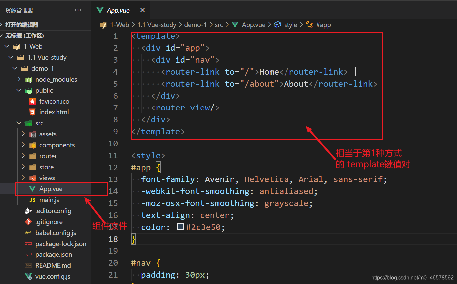This screenshot has height=284, width=457.
Task: Click the demo-1 breadcrumb segment
Action: (x=195, y=25)
